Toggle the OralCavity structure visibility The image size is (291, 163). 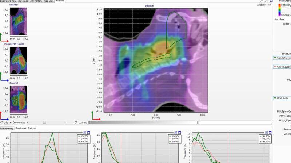(x=275, y=98)
